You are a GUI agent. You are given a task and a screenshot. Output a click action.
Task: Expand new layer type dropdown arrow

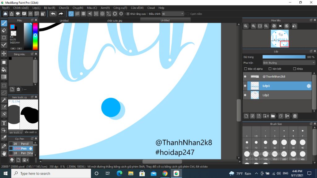[268, 116]
